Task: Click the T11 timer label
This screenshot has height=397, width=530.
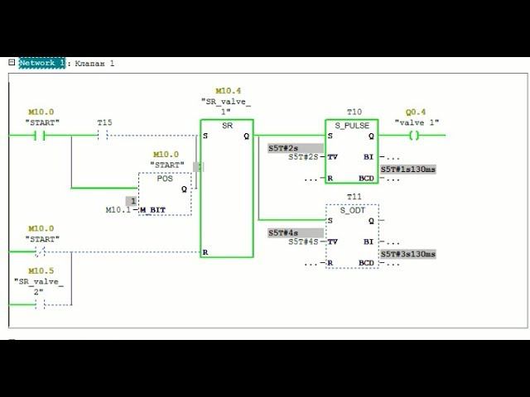Action: tap(354, 197)
